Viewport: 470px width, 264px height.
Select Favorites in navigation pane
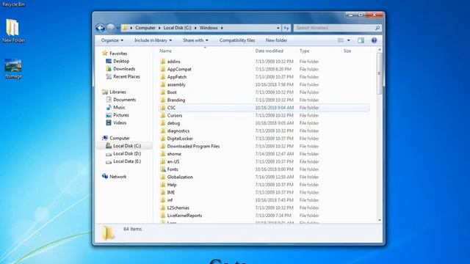click(x=118, y=54)
